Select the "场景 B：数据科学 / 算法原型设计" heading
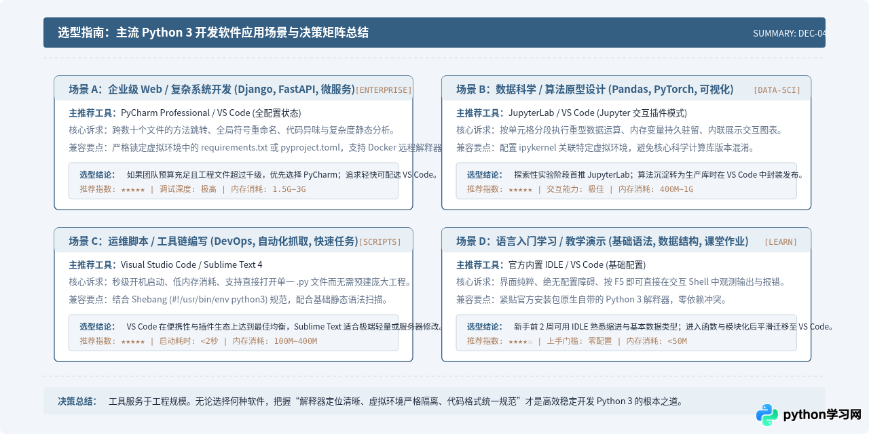This screenshot has width=869, height=434. pyautogui.click(x=595, y=90)
